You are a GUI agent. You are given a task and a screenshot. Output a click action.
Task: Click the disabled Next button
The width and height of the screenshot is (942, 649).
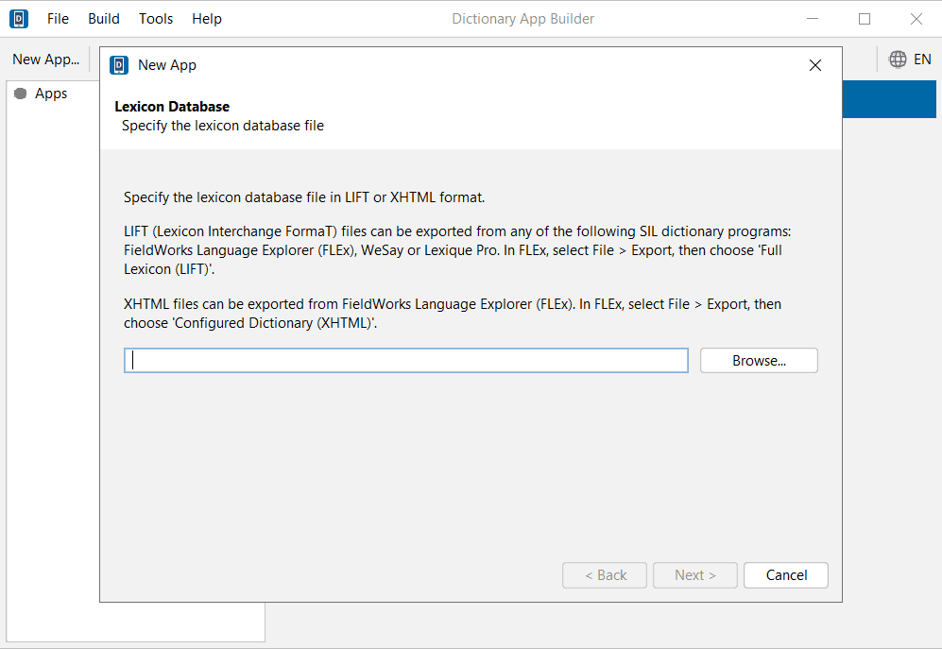[x=694, y=574]
